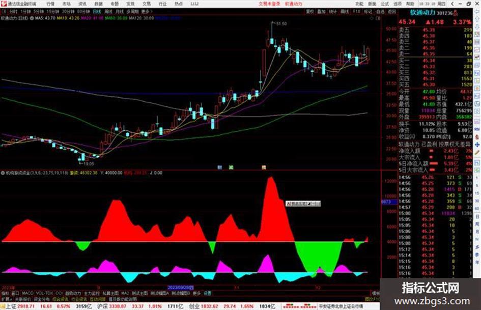Click the 通达信 app logo icon
This screenshot has width=481, height=310.
point(4,4)
